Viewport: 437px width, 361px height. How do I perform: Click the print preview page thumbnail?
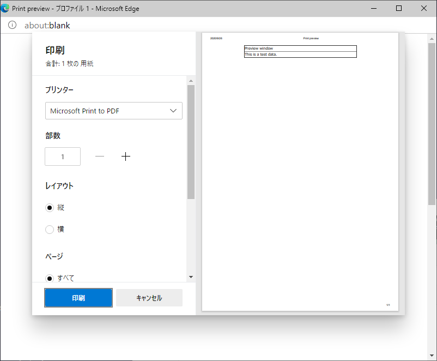click(300, 172)
